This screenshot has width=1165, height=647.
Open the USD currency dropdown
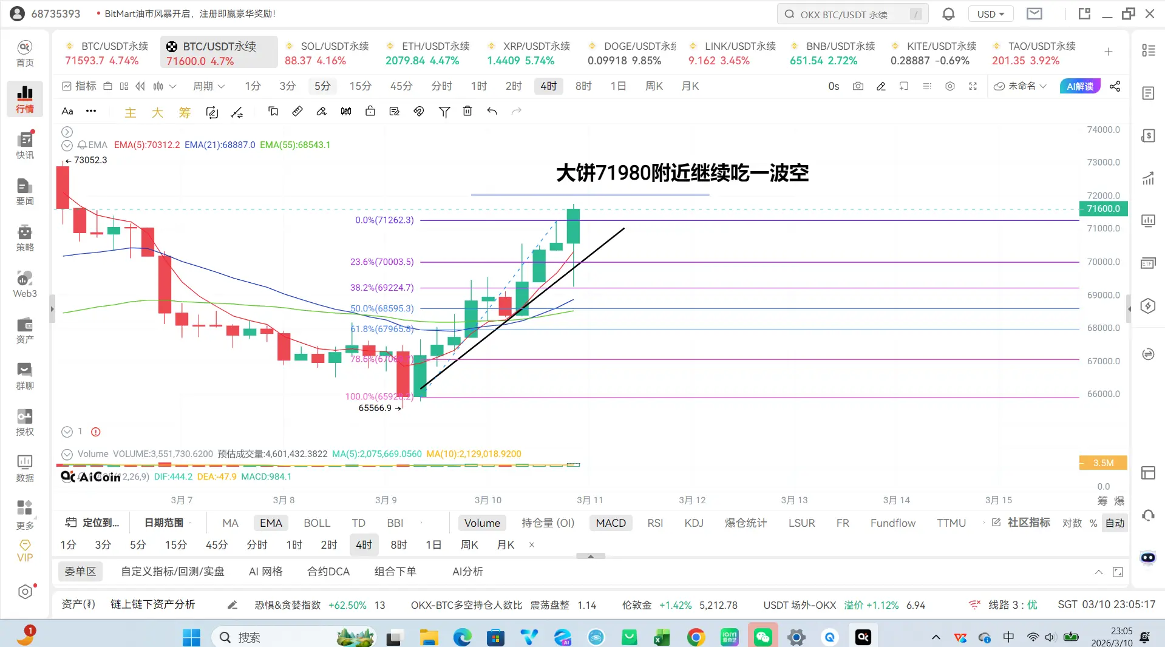[991, 14]
